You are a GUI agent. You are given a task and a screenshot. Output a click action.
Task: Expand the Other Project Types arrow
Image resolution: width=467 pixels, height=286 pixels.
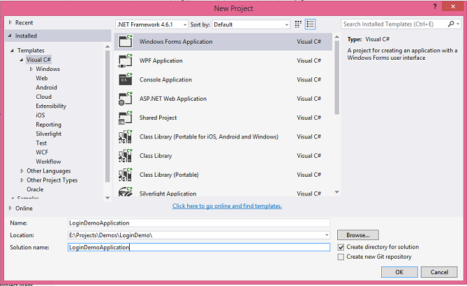pyautogui.click(x=22, y=180)
